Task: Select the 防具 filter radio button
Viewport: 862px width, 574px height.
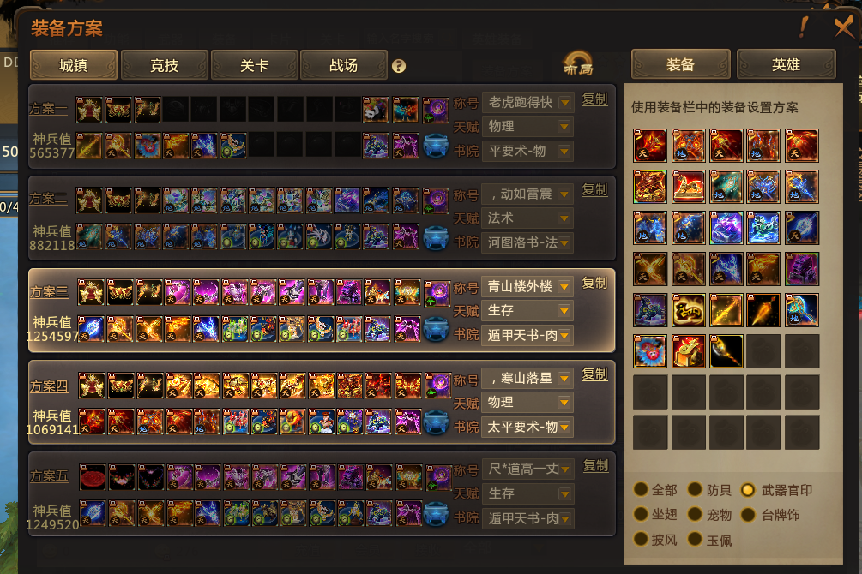Action: (696, 489)
